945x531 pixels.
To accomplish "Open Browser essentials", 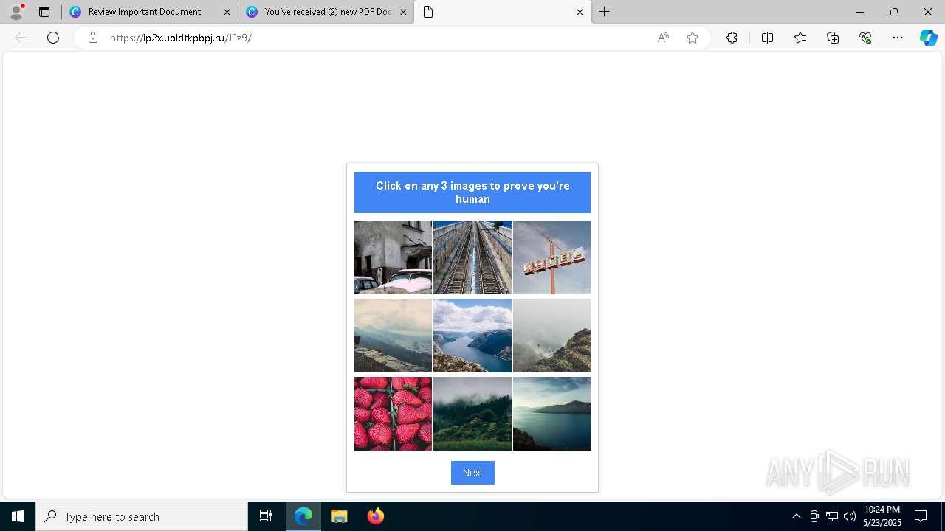I will pos(865,38).
